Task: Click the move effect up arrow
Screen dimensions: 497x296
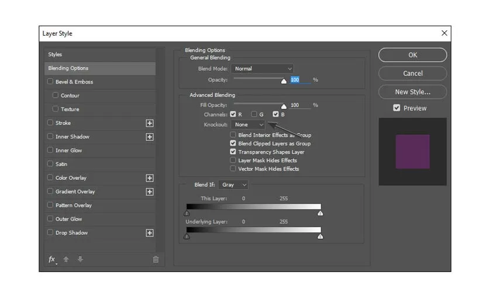Action: click(66, 260)
